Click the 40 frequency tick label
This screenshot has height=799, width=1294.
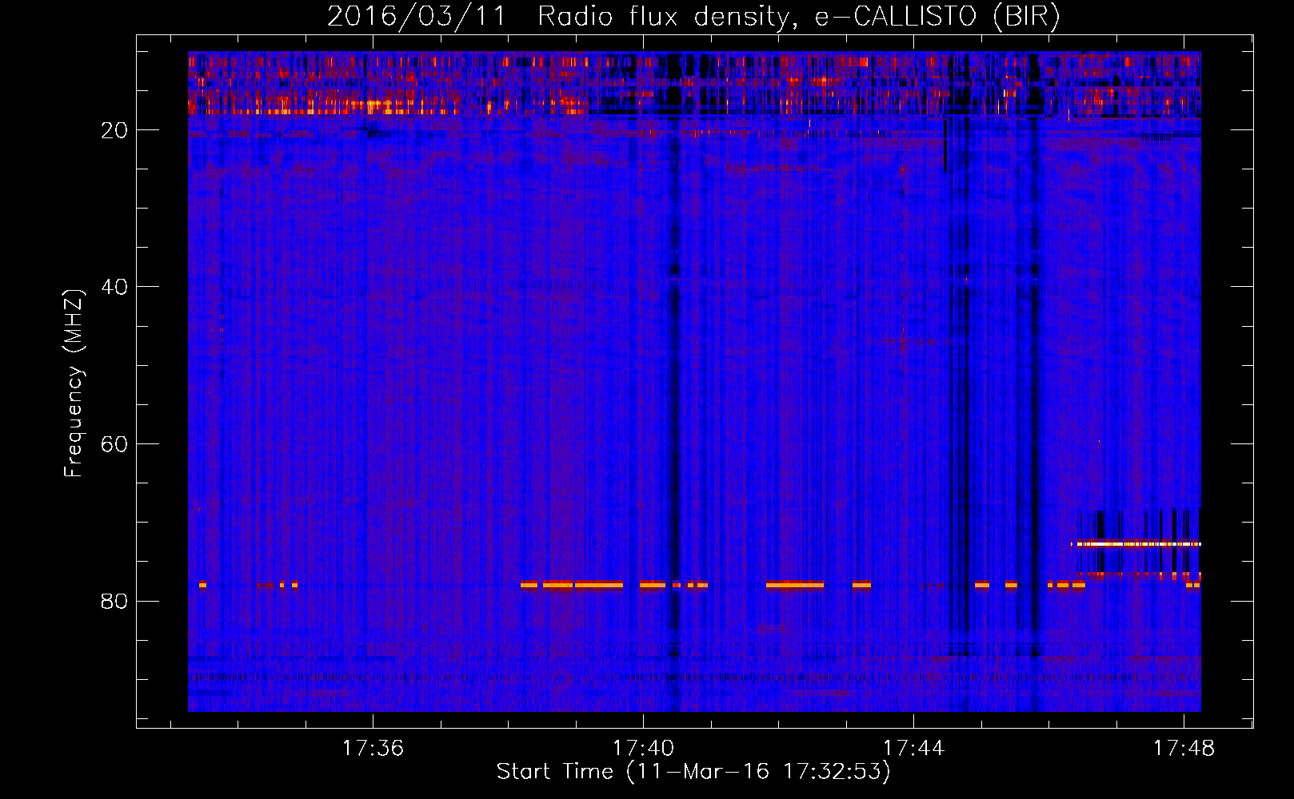(x=114, y=287)
